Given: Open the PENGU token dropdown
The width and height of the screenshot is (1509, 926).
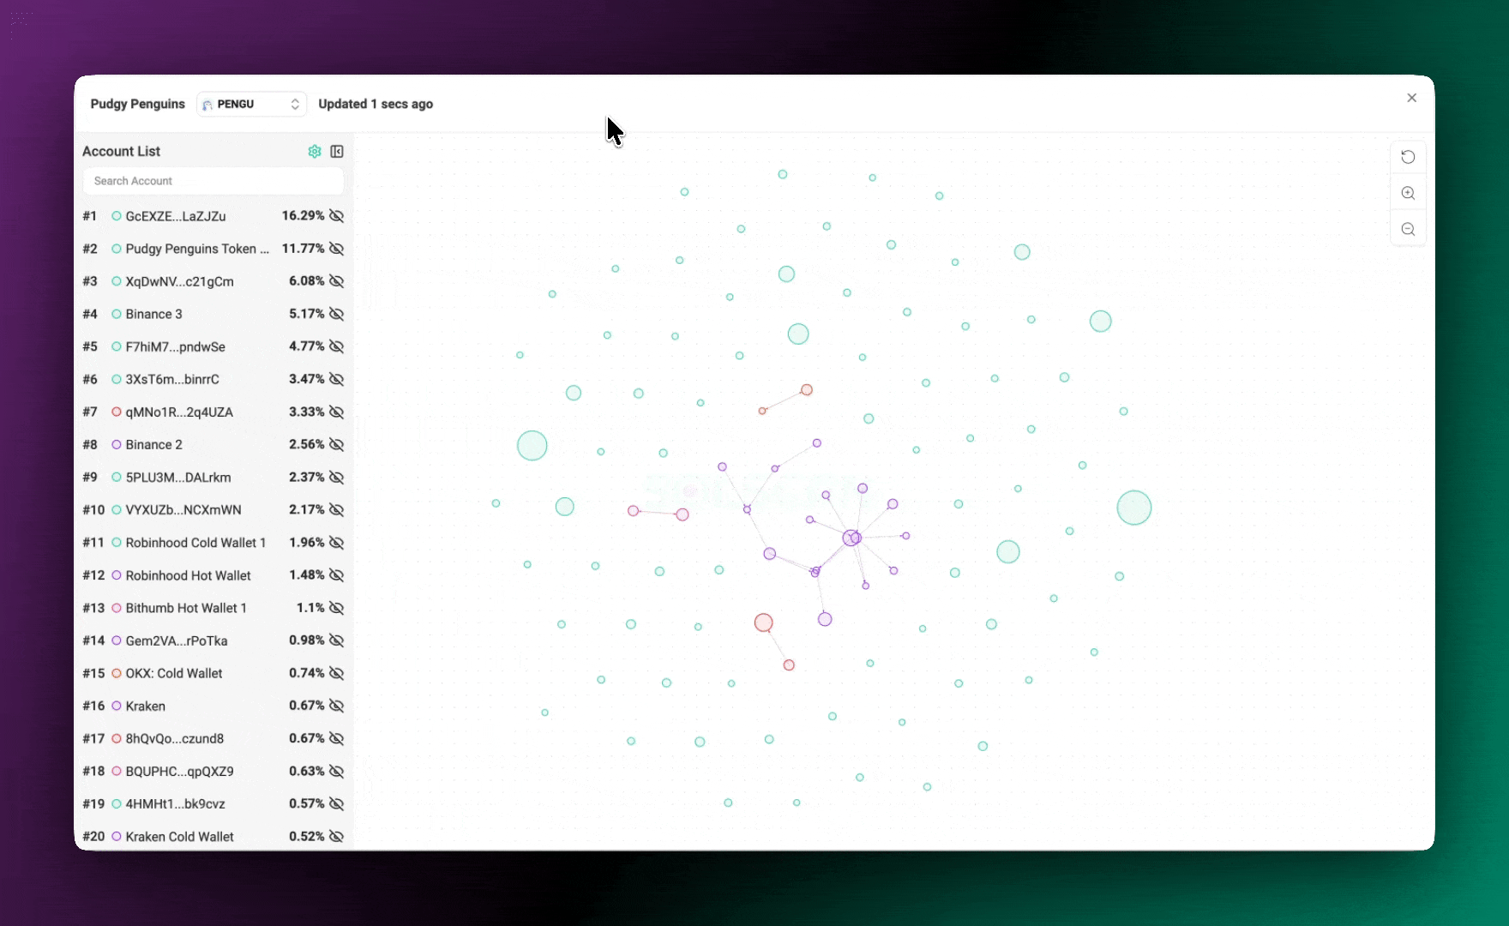Looking at the screenshot, I should click(251, 104).
